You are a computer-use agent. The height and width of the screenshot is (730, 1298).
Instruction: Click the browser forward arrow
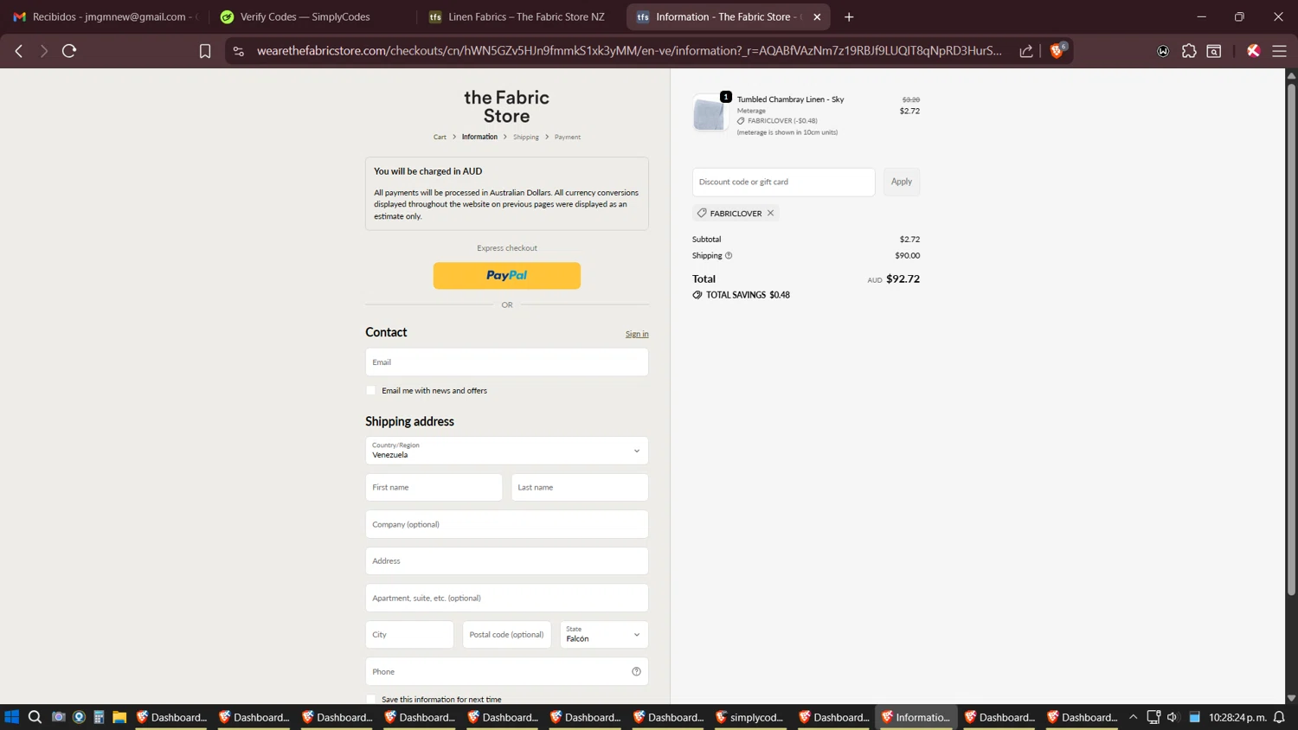(x=44, y=51)
